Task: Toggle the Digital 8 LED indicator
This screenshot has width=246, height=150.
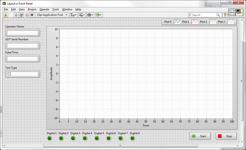Action: pos(132,138)
